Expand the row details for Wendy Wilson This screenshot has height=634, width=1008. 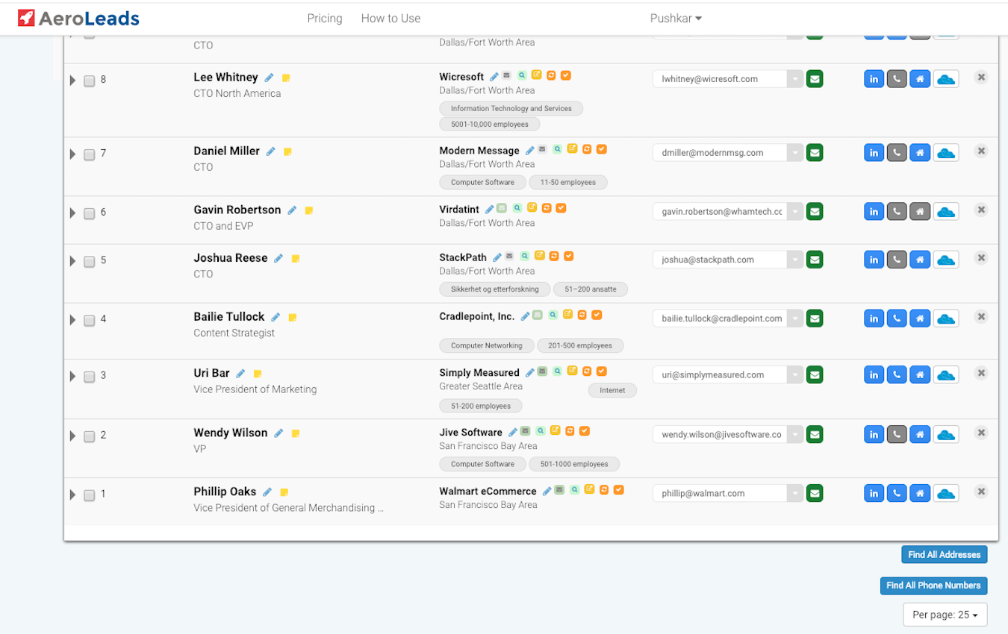[x=72, y=436]
